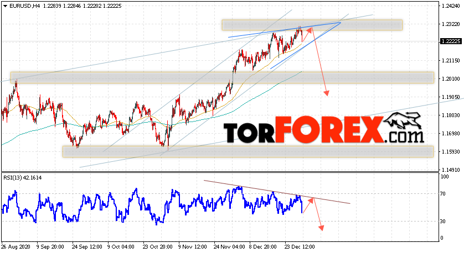Screen dimensions: 464x253
Task: Click the RSI 70 level label
Action: click(x=443, y=194)
